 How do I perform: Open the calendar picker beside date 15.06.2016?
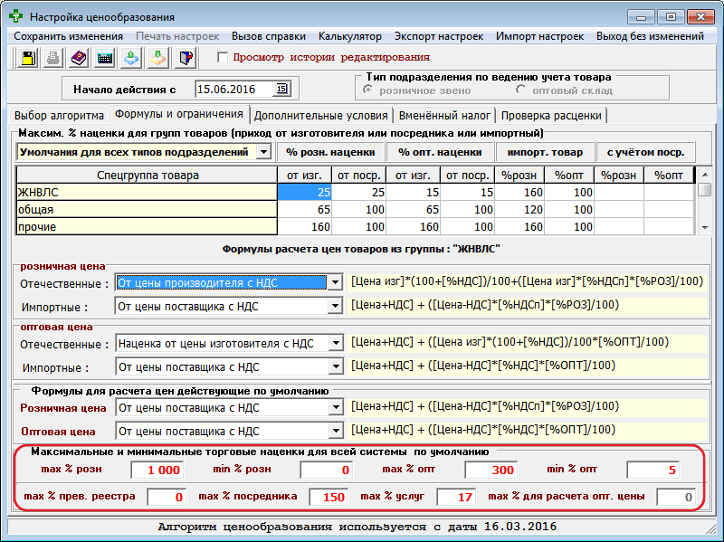[x=282, y=89]
